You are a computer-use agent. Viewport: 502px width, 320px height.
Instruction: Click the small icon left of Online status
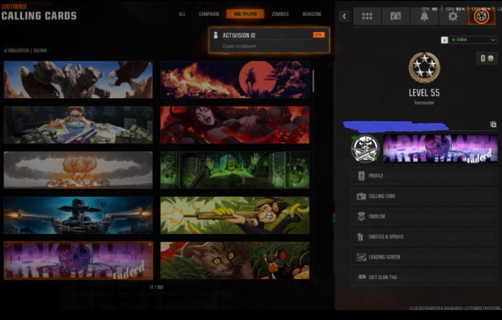(x=445, y=40)
